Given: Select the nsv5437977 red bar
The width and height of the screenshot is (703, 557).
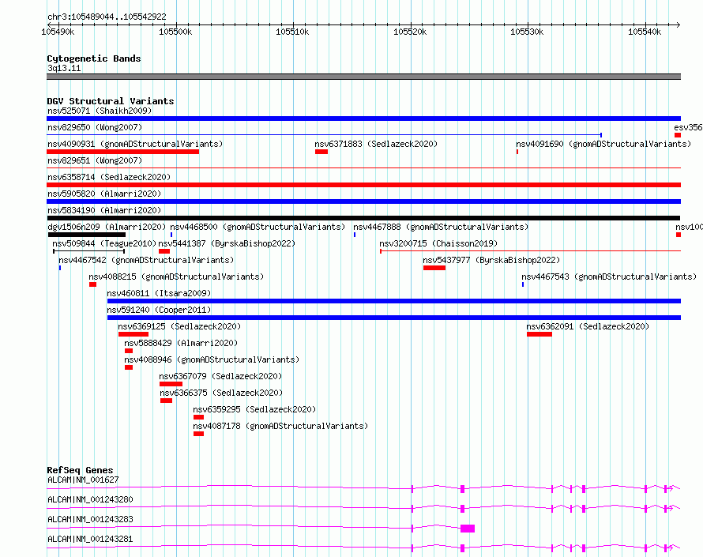Looking at the screenshot, I should coord(434,268).
